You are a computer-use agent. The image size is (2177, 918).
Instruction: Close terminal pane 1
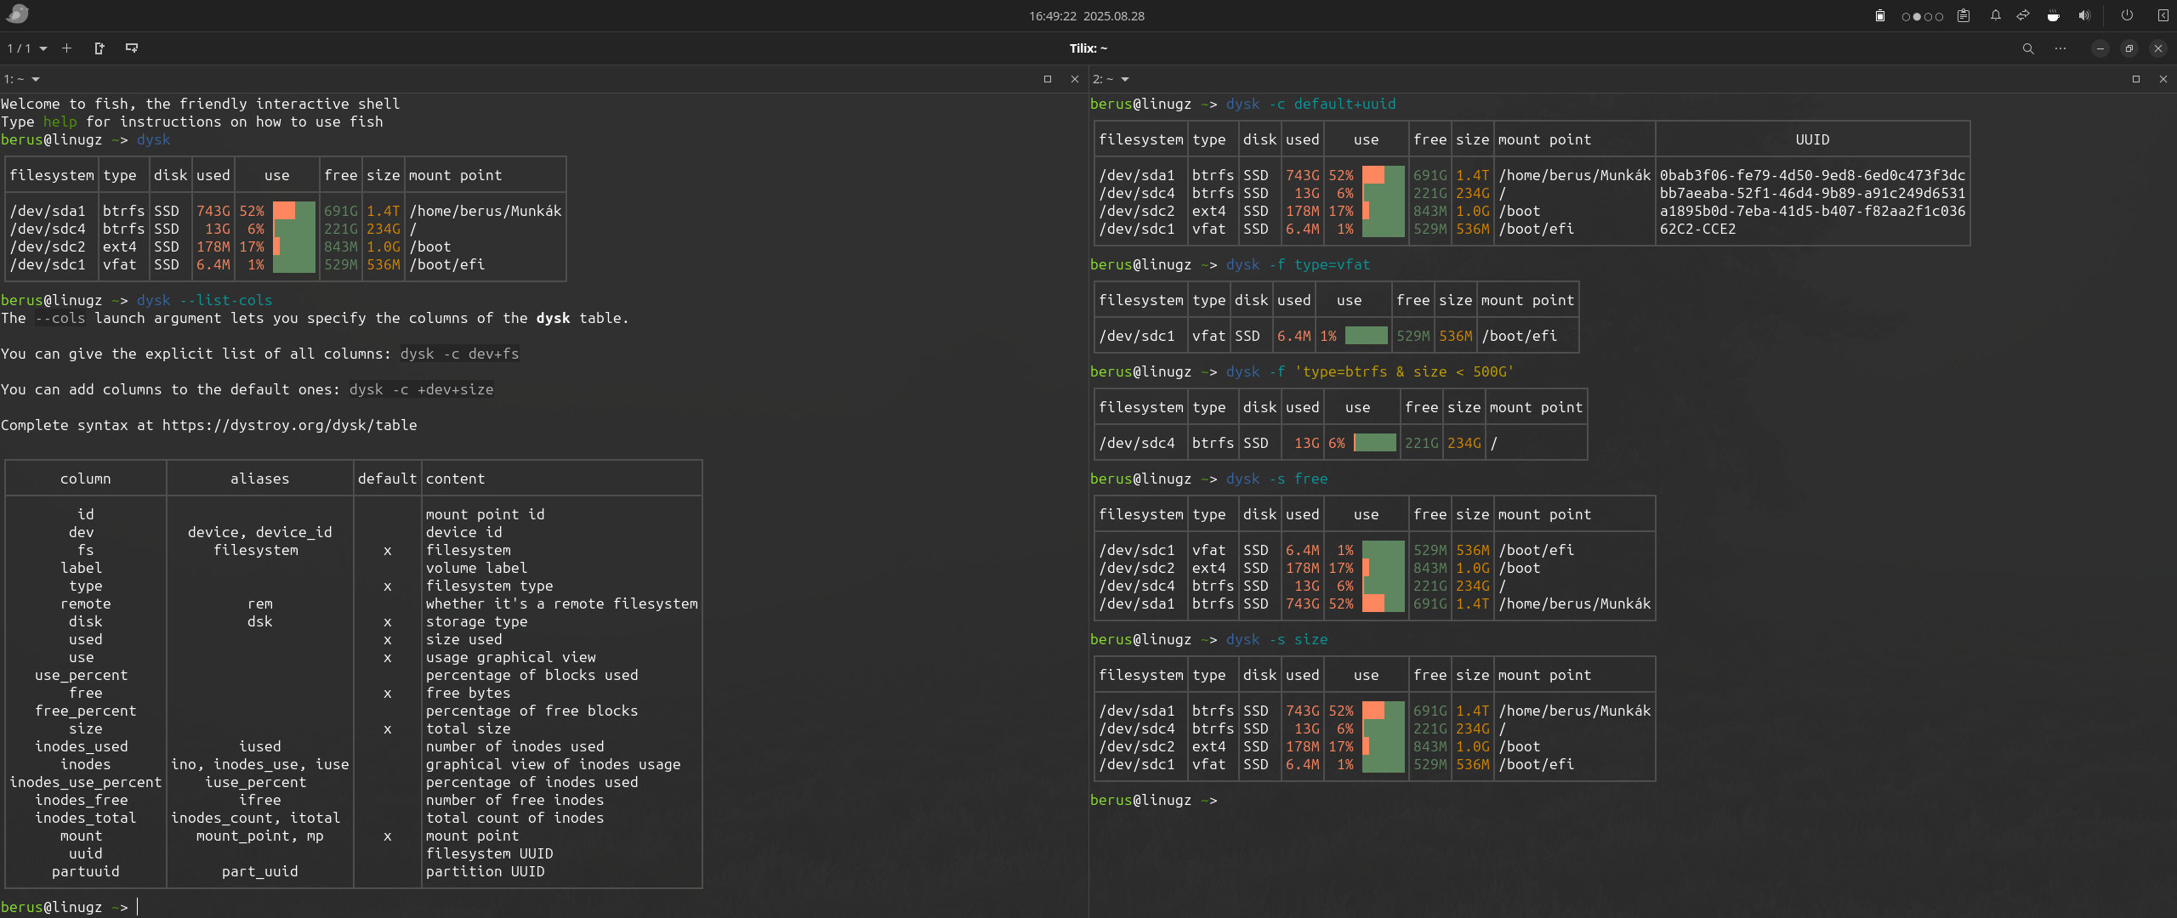tap(1074, 79)
